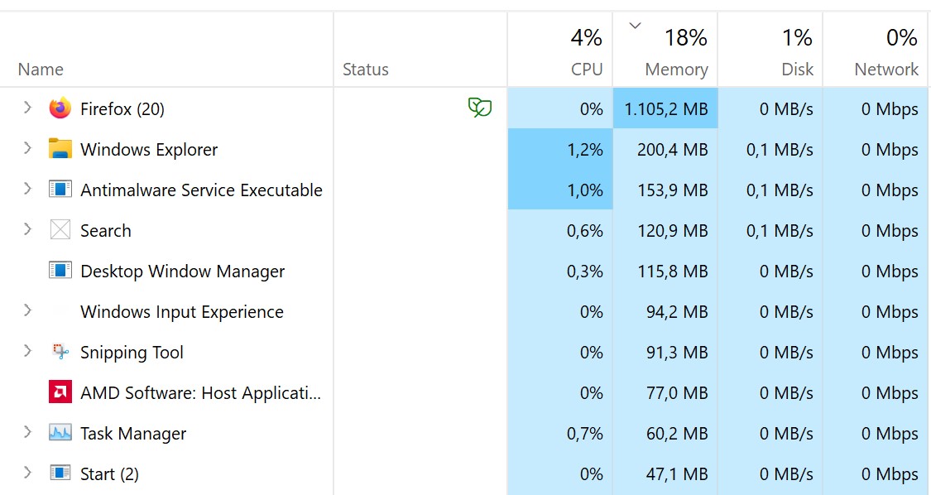931x495 pixels.
Task: Click AMD Software memory 77,0 MB
Action: (677, 393)
